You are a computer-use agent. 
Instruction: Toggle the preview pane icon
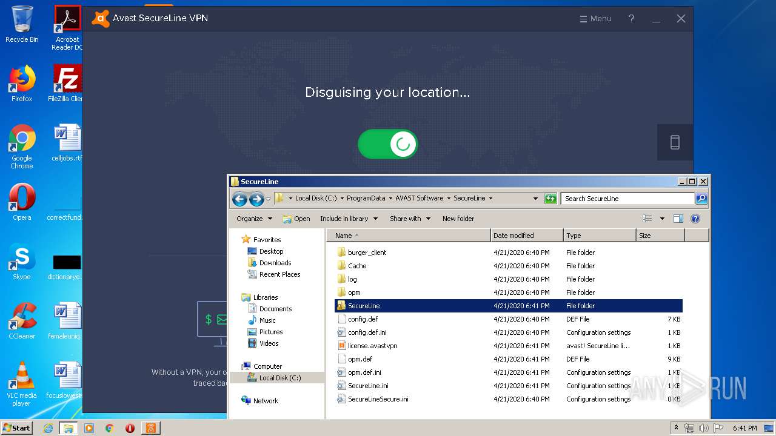pyautogui.click(x=678, y=219)
